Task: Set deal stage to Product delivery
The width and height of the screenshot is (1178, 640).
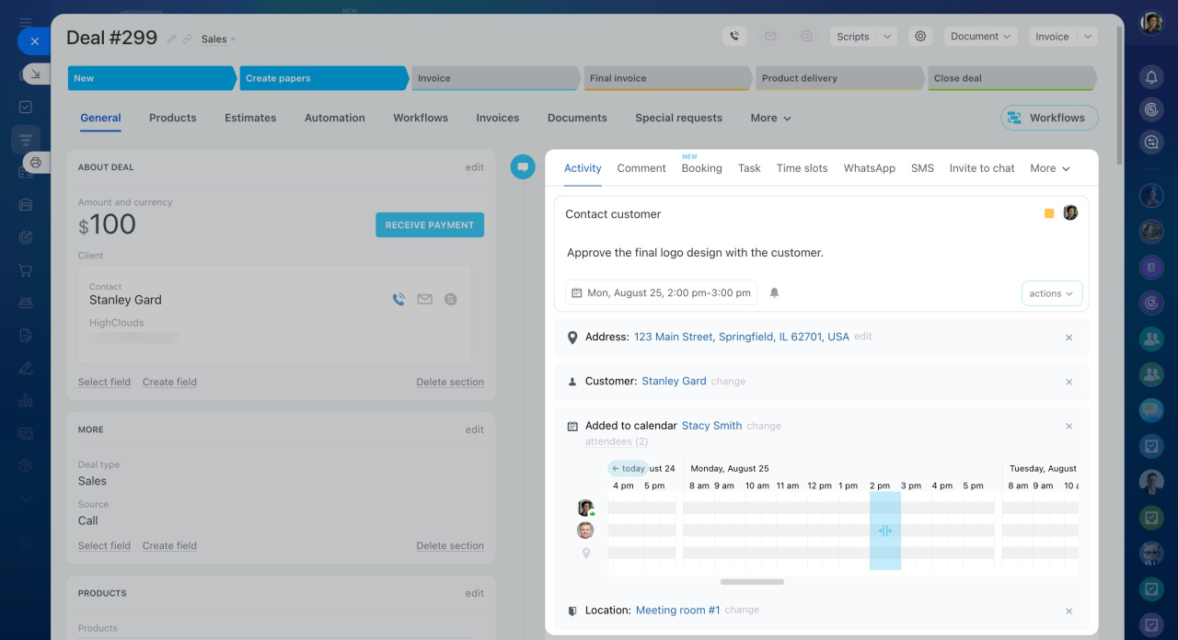Action: point(840,78)
